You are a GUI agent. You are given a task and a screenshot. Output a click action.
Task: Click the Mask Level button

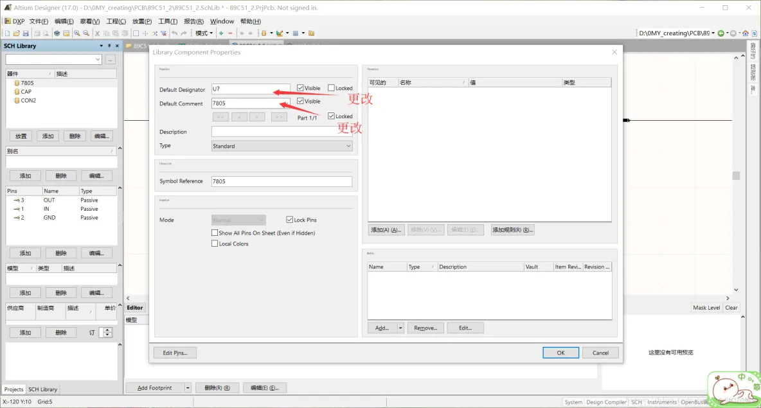tap(706, 308)
